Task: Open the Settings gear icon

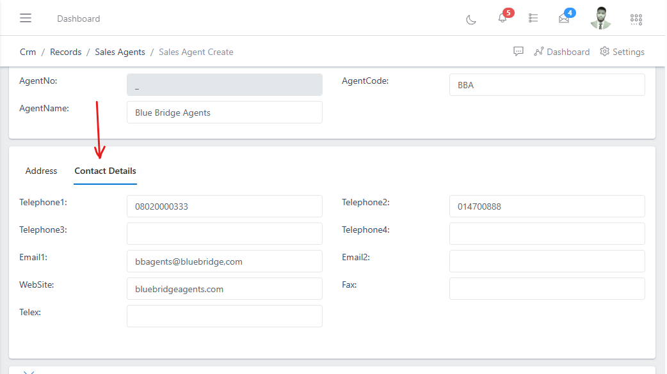Action: coord(604,52)
